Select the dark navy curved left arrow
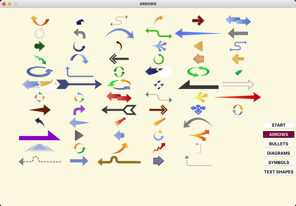Screen dimensions: 296x206 [40, 122]
